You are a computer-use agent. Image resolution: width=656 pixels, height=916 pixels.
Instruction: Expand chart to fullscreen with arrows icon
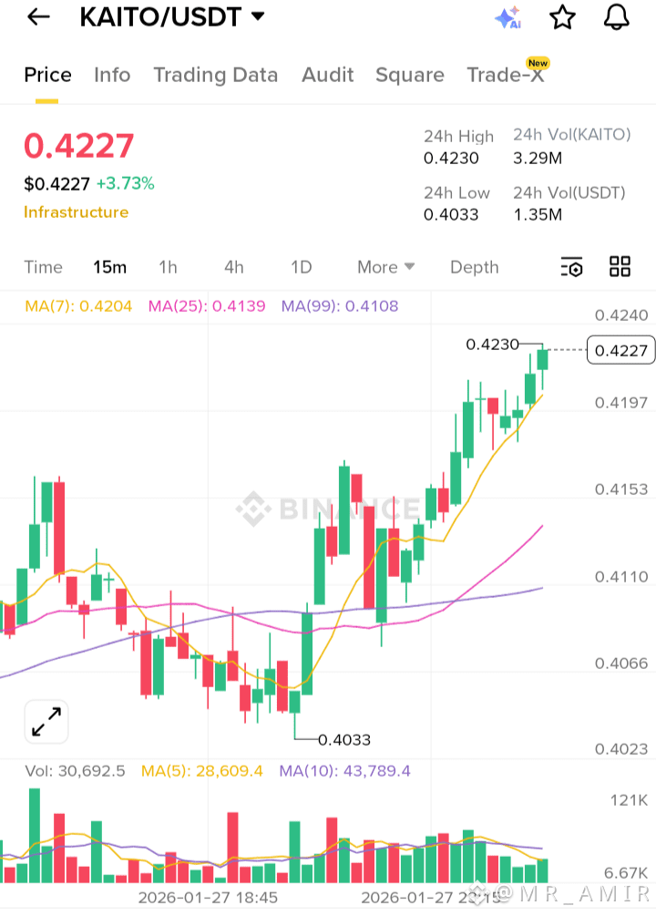[x=46, y=722]
